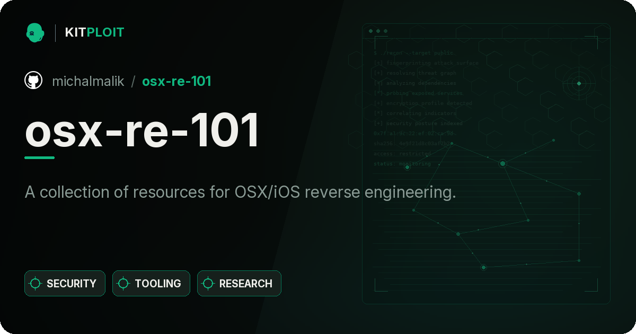Click the radar target icon in terminal panel
Viewport: 636px width, 334px height.
pyautogui.click(x=579, y=83)
